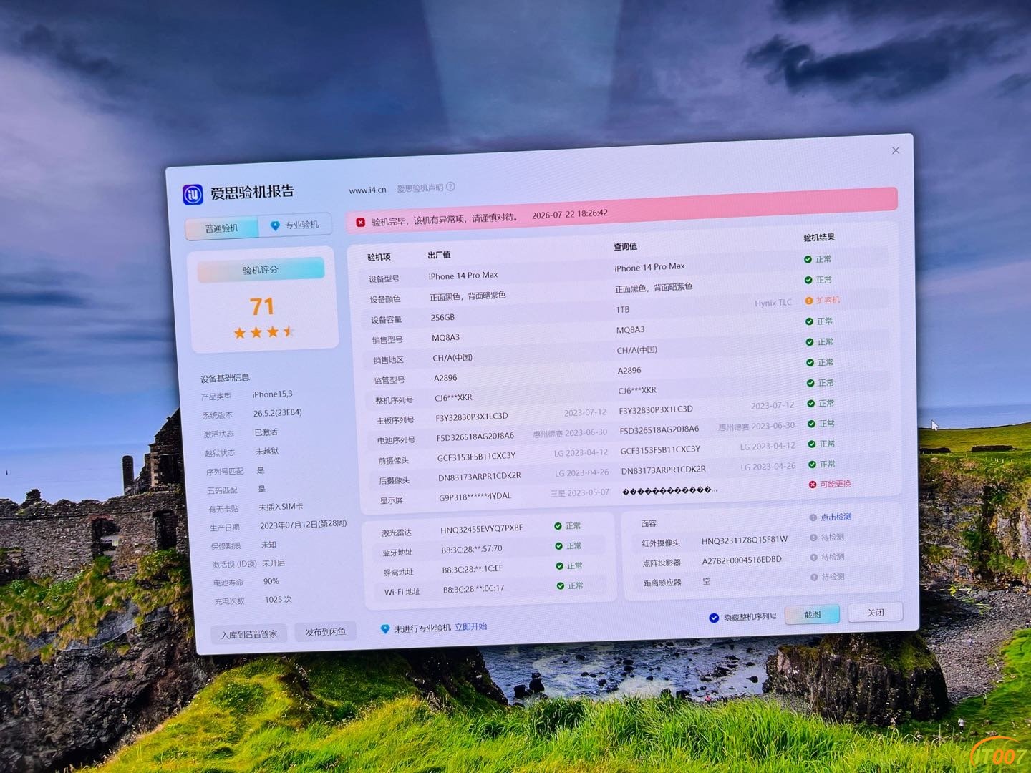1031x773 pixels.
Task: Click the 入库到普普管家 button
Action: [x=249, y=634]
